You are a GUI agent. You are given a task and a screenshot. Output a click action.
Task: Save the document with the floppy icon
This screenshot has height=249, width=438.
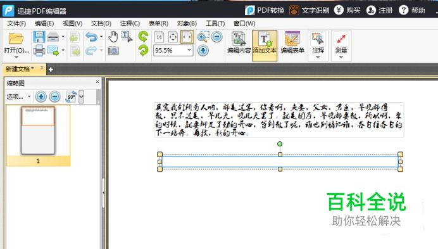[39, 37]
